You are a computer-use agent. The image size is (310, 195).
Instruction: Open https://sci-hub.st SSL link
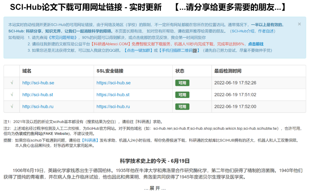click(x=113, y=95)
